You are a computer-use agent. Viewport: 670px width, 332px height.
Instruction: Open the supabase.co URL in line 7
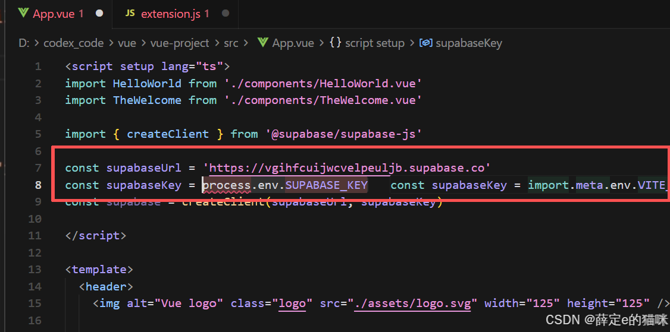click(347, 168)
